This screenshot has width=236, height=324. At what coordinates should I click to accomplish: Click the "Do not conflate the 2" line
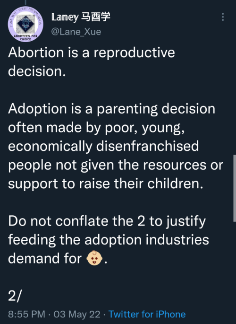(107, 221)
